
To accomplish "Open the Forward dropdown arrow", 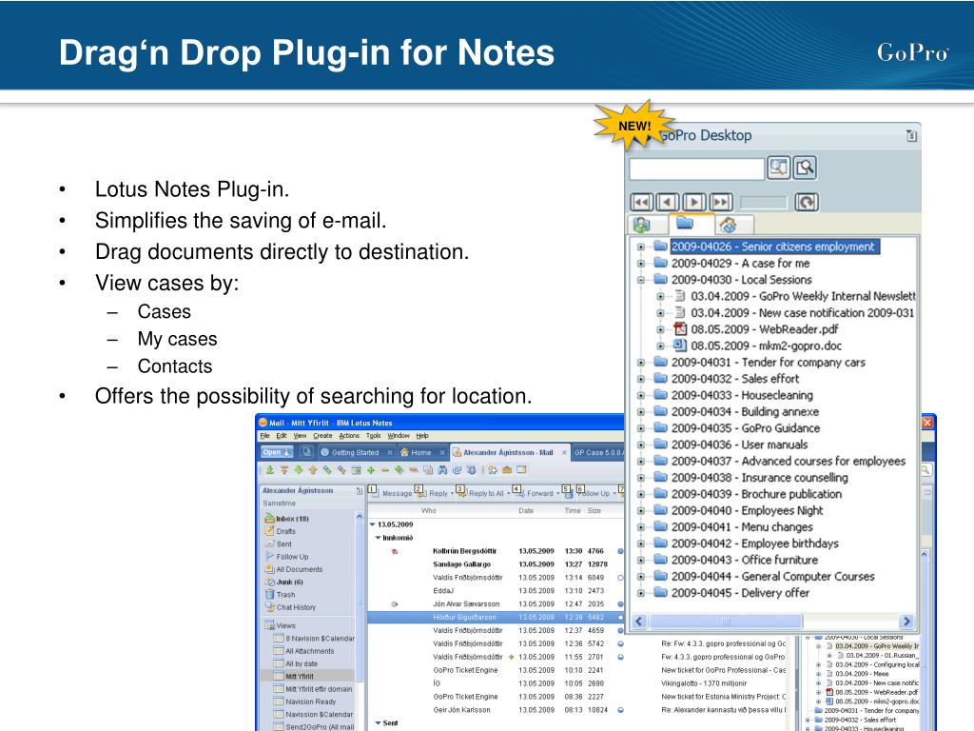I will tap(557, 494).
